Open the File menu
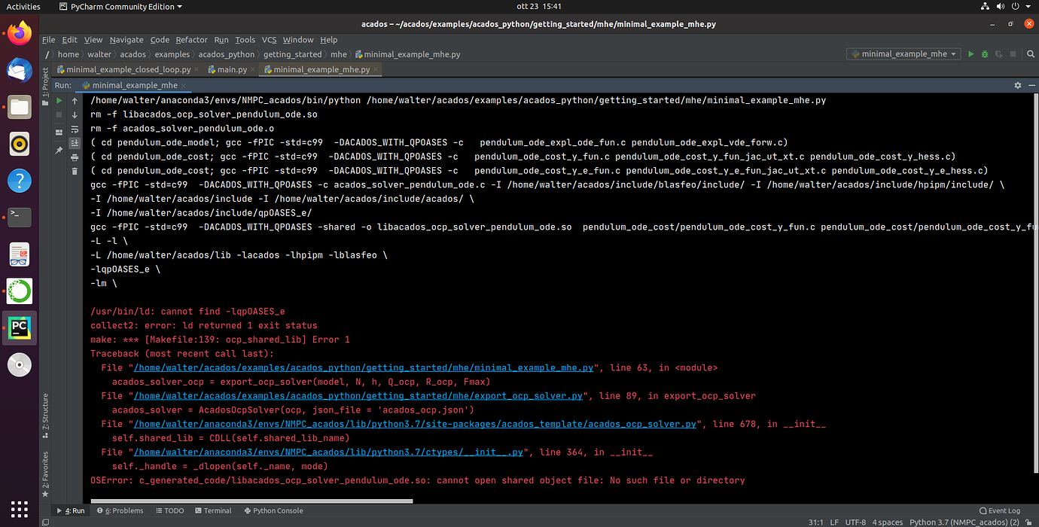 point(48,40)
